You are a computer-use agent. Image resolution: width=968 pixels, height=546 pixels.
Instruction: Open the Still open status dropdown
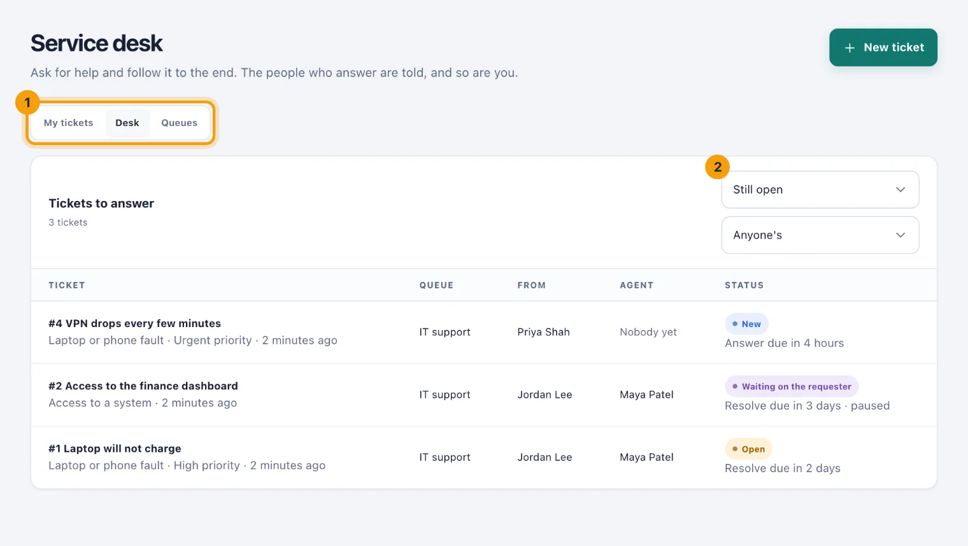tap(820, 190)
